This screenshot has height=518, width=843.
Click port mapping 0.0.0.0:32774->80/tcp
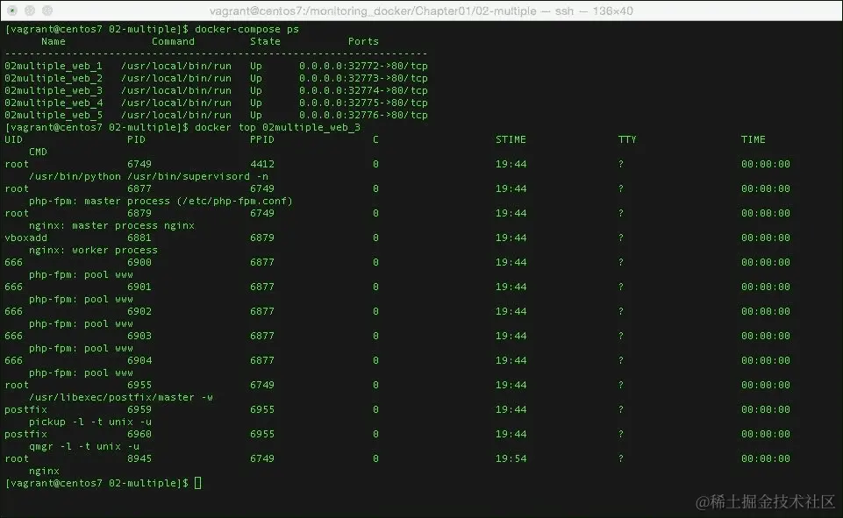tap(363, 91)
